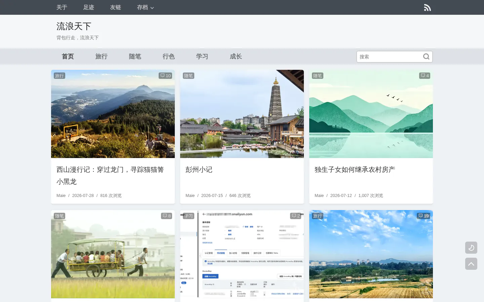
Task: Open article 独生子女如何继承农村房产
Action: [355, 169]
